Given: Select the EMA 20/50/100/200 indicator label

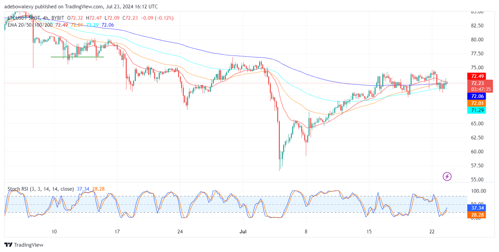Looking at the screenshot, I should tap(30, 25).
